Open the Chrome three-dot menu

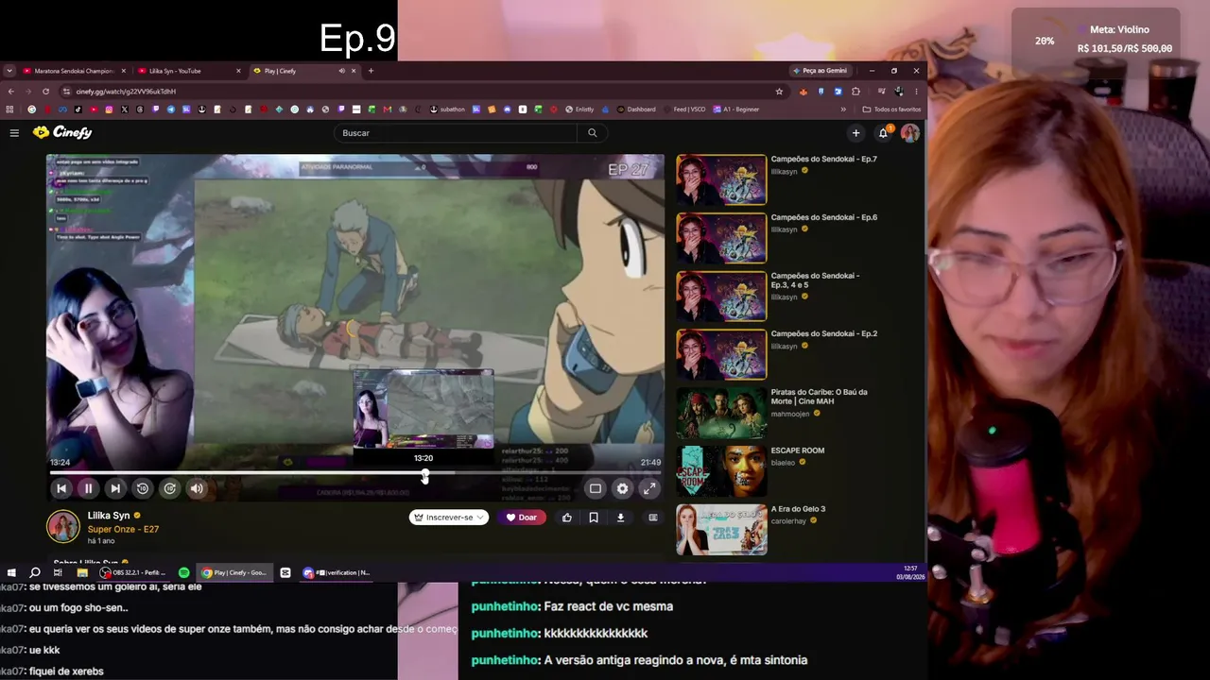pyautogui.click(x=916, y=92)
